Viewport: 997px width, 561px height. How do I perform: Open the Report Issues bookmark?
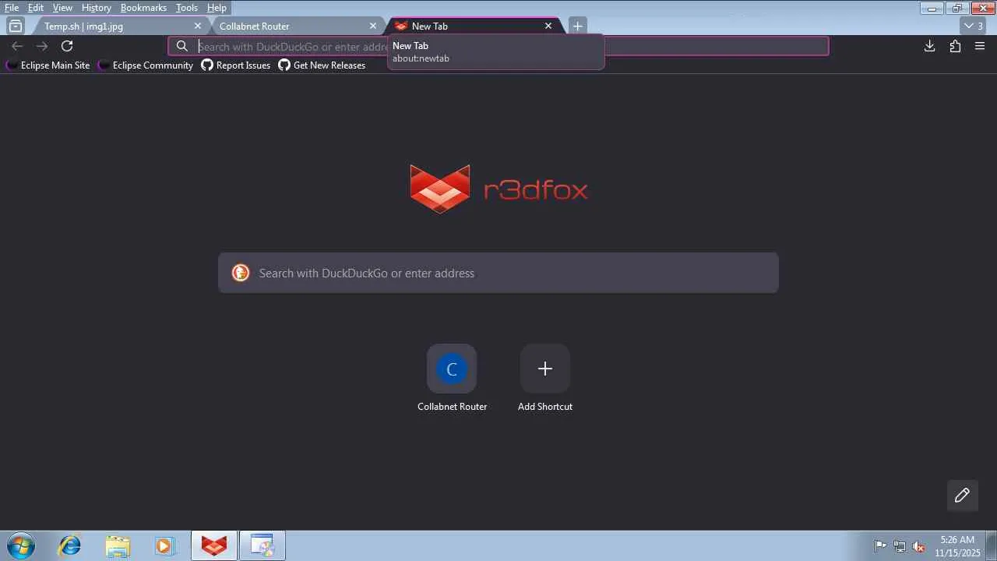(236, 65)
